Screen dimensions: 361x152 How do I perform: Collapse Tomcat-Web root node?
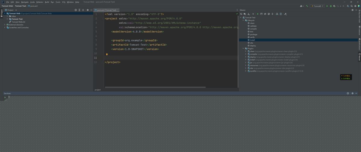tap(5, 13)
